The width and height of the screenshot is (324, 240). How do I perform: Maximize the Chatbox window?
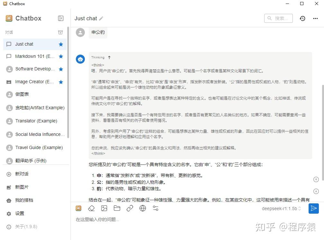(x=302, y=4)
